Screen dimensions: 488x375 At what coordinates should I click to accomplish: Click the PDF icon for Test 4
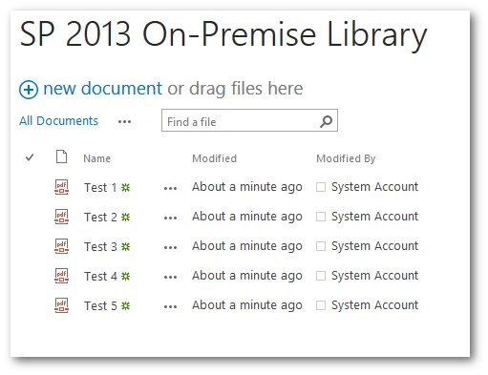[61, 276]
